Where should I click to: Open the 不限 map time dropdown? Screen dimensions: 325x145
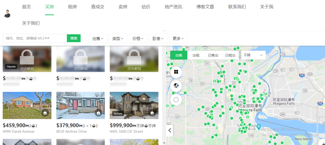[253, 55]
